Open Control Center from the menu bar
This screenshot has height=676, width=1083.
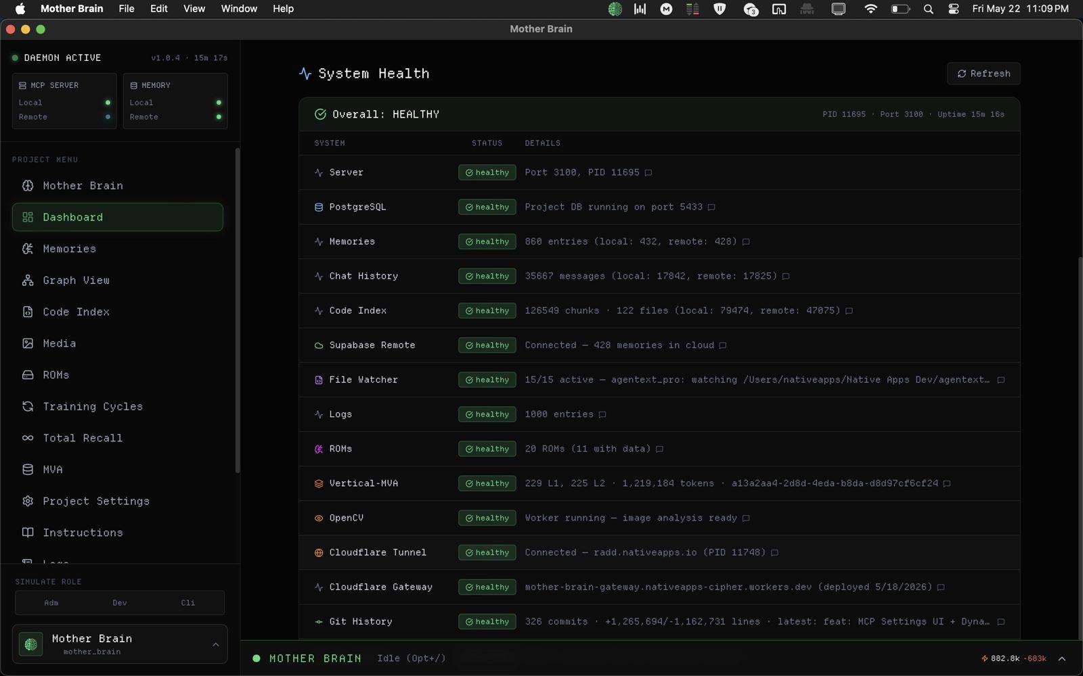click(954, 9)
